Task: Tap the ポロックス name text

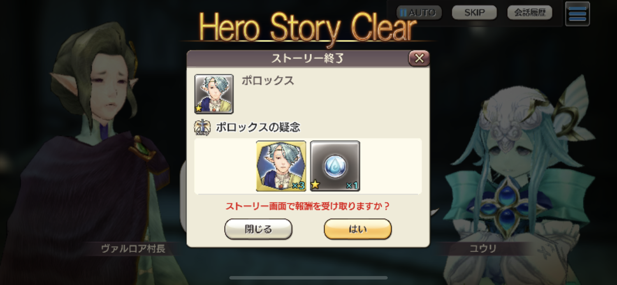Action: pyautogui.click(x=268, y=81)
